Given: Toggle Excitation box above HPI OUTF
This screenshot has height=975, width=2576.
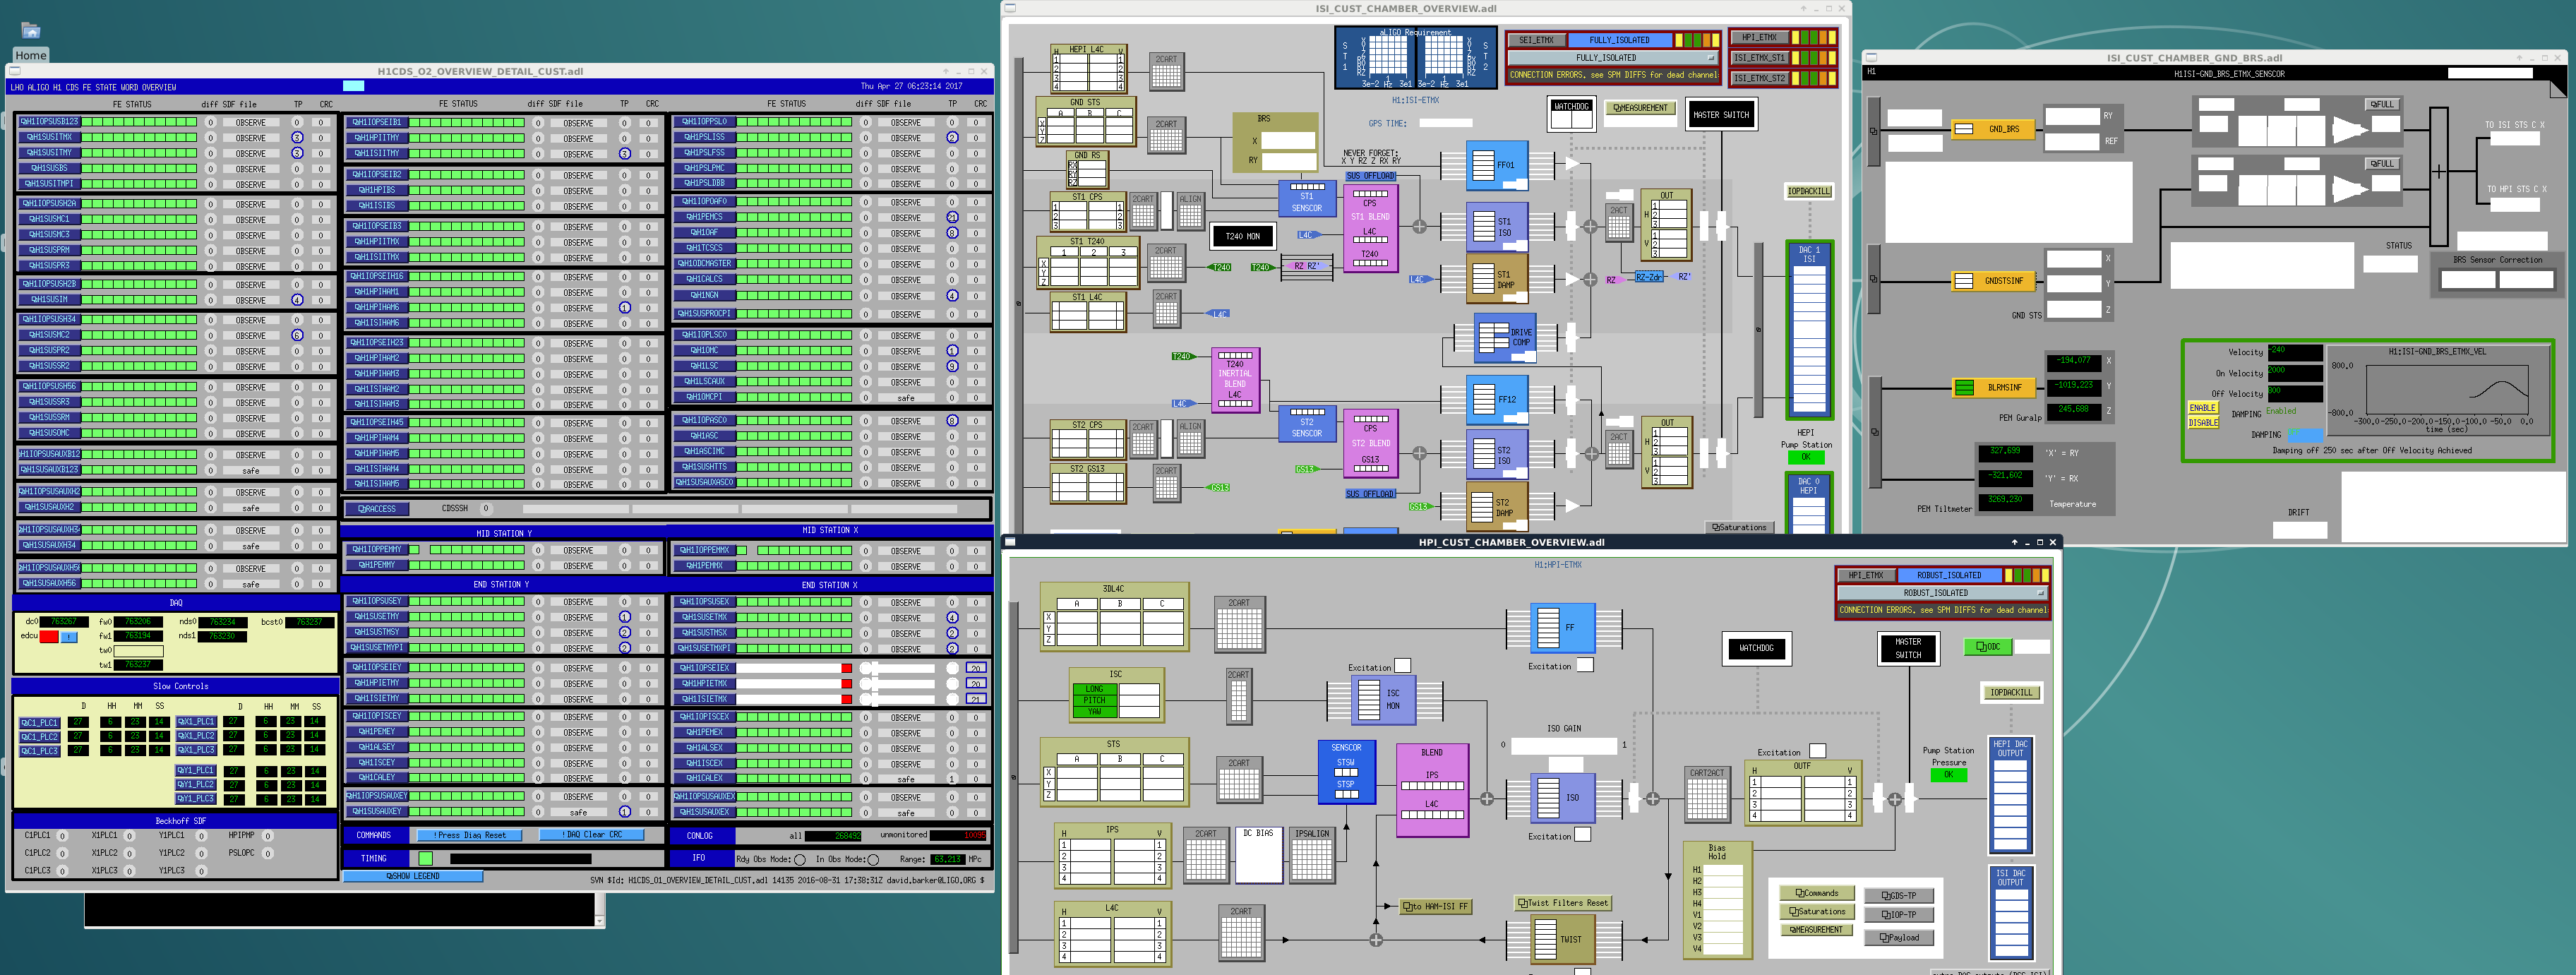Looking at the screenshot, I should point(1817,751).
